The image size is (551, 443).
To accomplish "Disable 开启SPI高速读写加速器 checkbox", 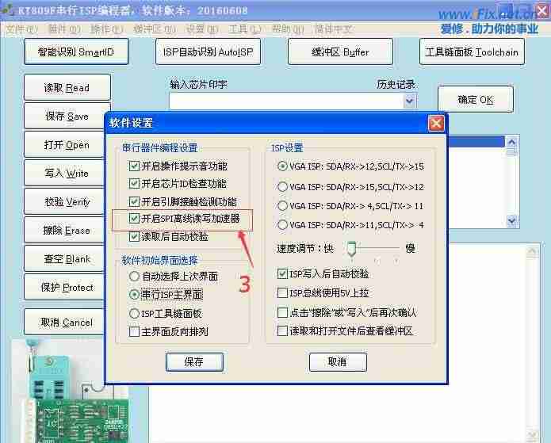I will [x=134, y=218].
